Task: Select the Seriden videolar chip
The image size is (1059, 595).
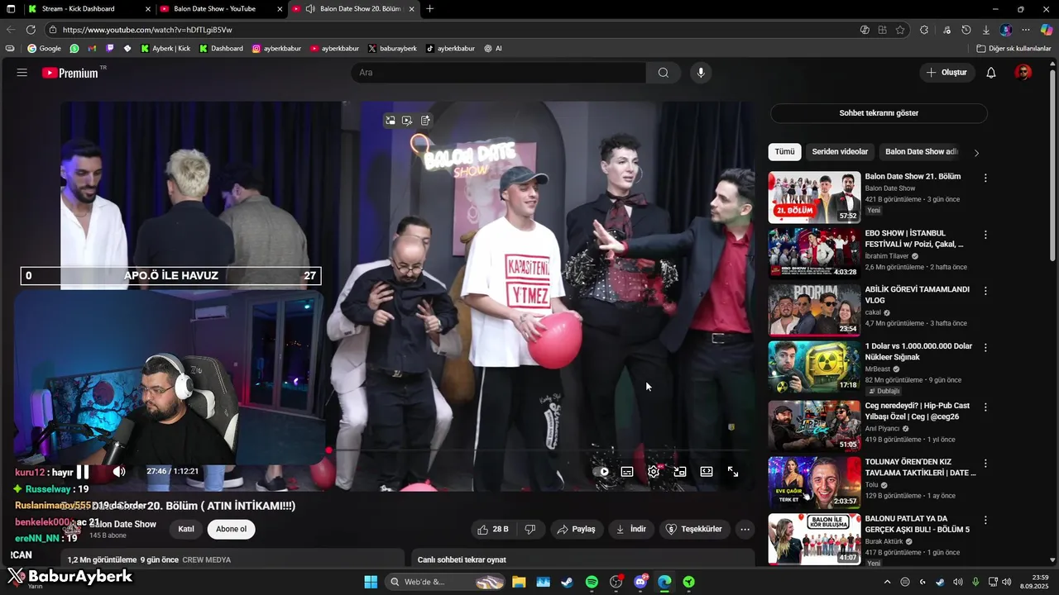Action: tap(840, 152)
